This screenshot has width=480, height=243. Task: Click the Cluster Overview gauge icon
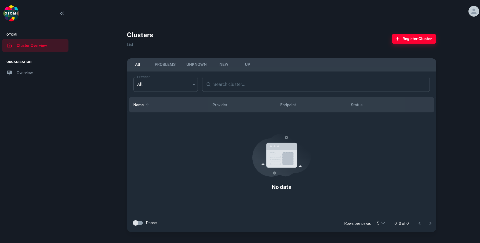[x=9, y=45]
